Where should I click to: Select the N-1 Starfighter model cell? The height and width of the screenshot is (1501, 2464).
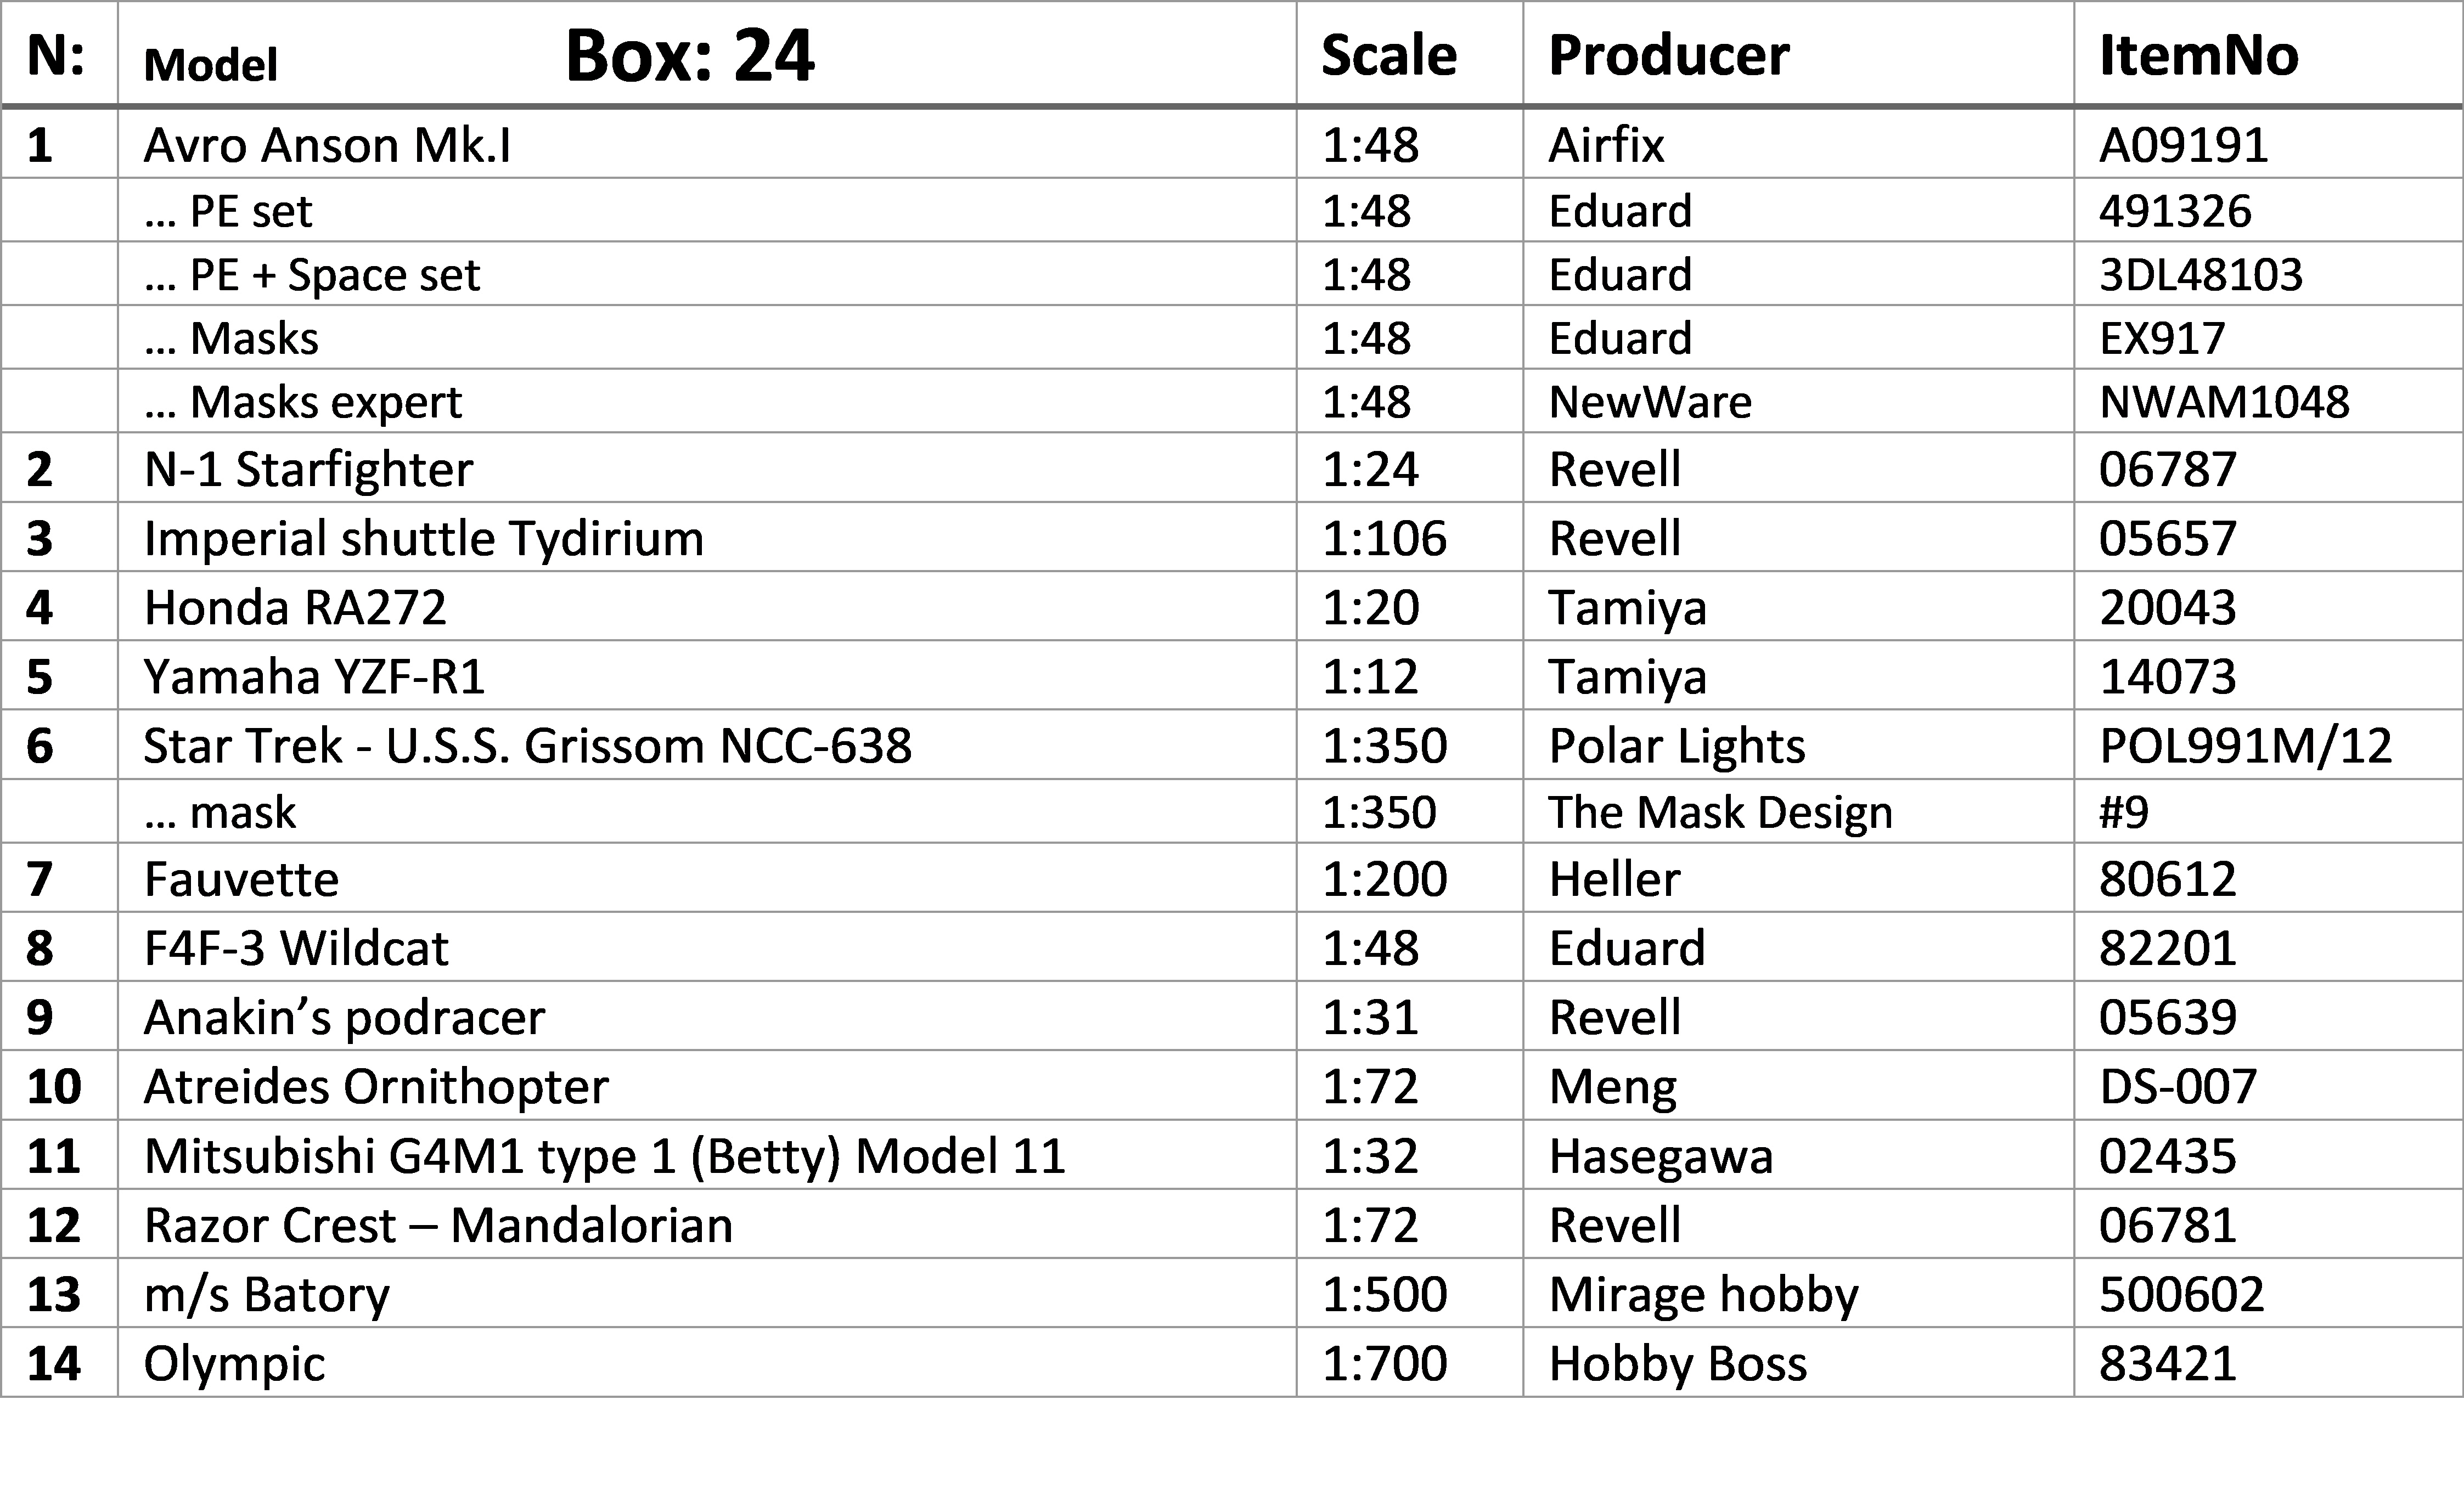pos(707,468)
